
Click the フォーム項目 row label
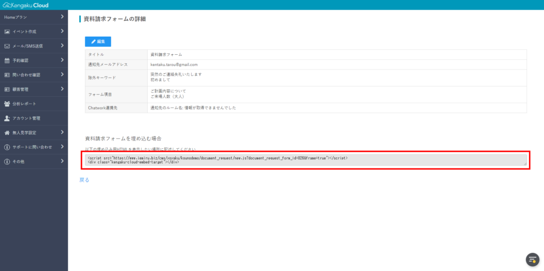coord(99,94)
